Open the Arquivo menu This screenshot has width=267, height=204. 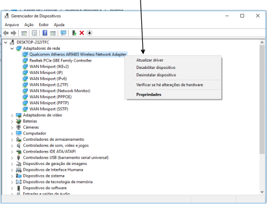pyautogui.click(x=12, y=25)
